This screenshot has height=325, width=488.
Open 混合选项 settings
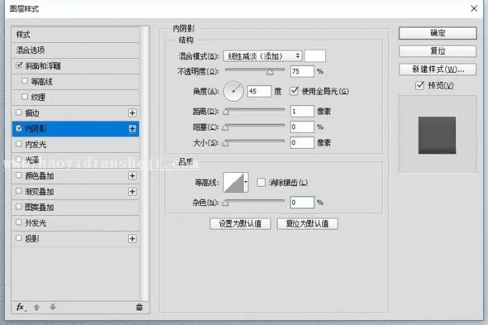coord(75,50)
